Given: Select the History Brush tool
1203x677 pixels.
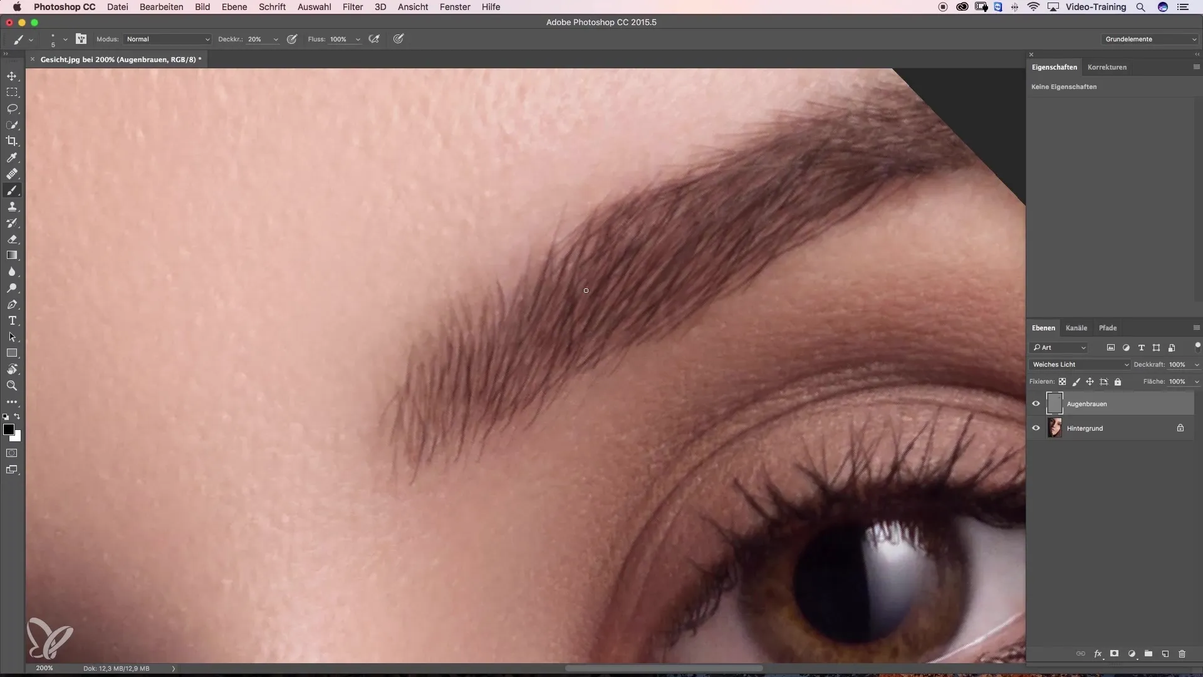Looking at the screenshot, I should pyautogui.click(x=12, y=223).
